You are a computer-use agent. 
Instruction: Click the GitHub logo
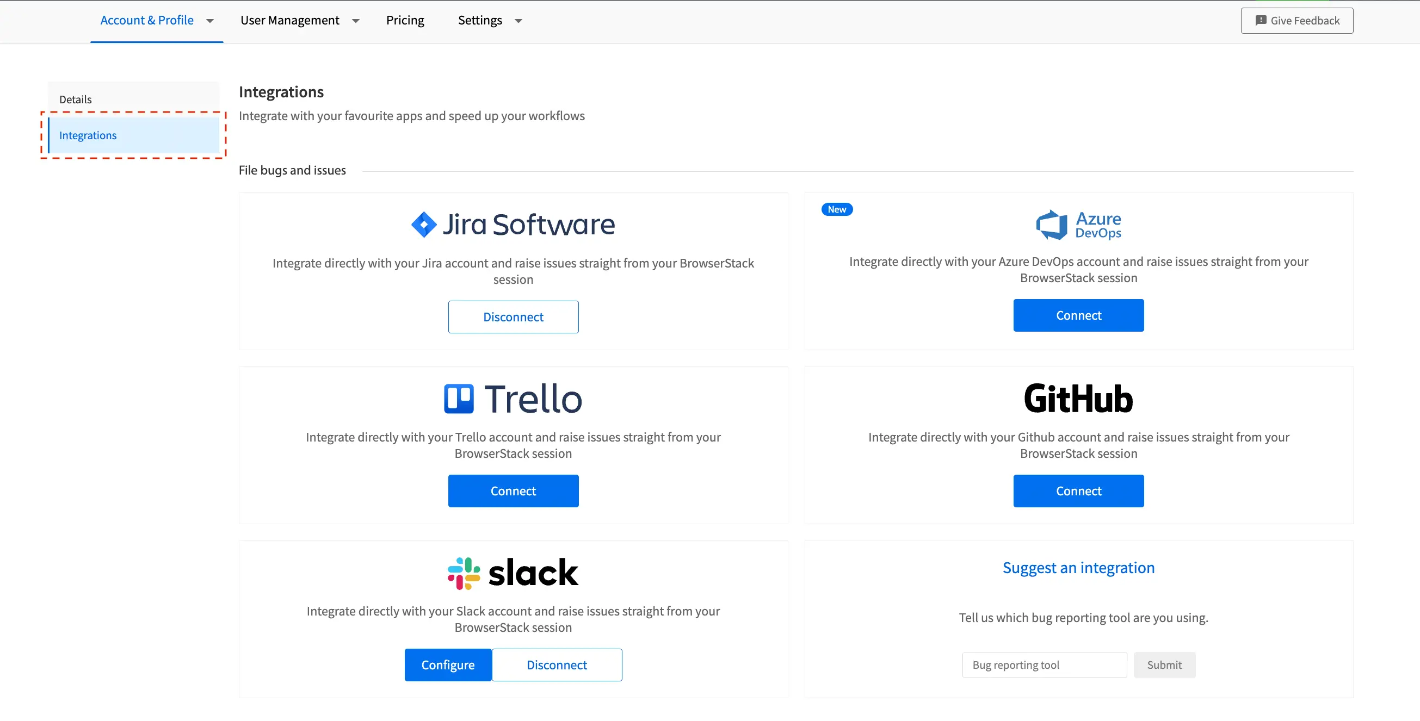click(x=1078, y=398)
